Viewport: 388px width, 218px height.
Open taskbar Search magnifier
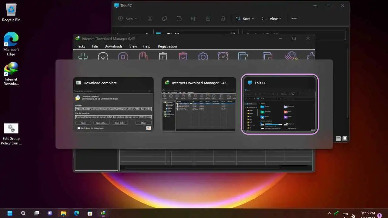tap(23, 213)
